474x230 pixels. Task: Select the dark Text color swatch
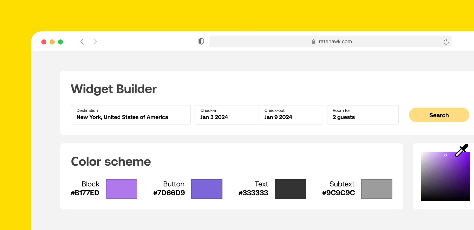291,189
